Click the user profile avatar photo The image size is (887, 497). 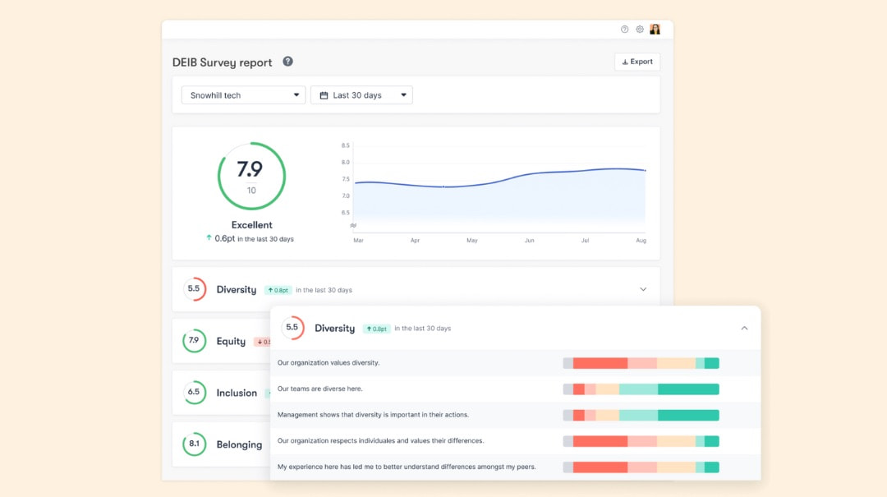(x=655, y=29)
